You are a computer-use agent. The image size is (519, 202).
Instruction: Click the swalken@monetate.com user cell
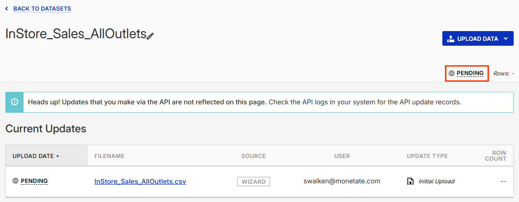[x=342, y=181]
